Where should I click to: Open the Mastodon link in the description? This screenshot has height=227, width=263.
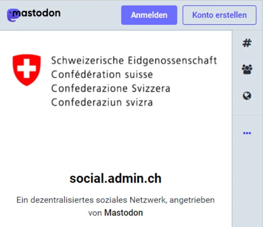pyautogui.click(x=123, y=213)
